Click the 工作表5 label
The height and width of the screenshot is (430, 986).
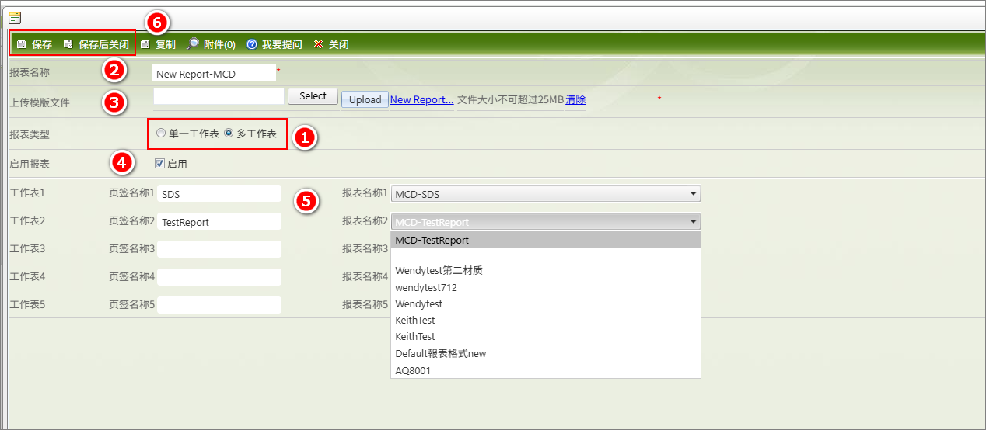pos(27,304)
